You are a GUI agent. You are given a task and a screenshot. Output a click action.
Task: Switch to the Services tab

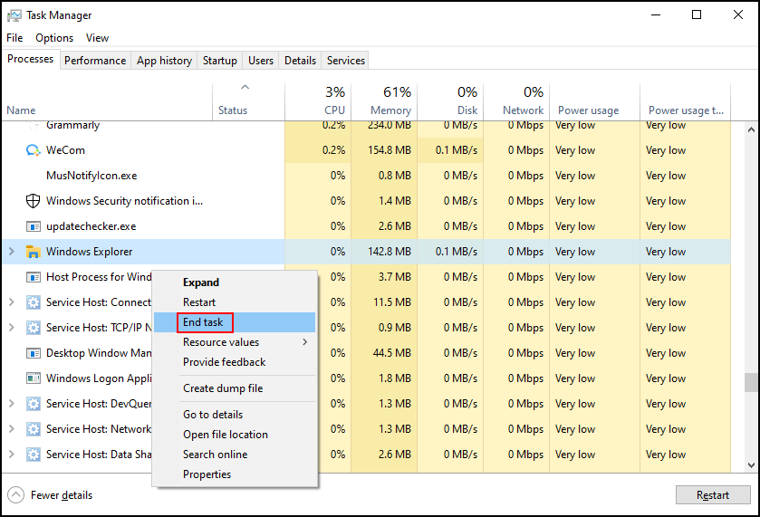click(346, 61)
